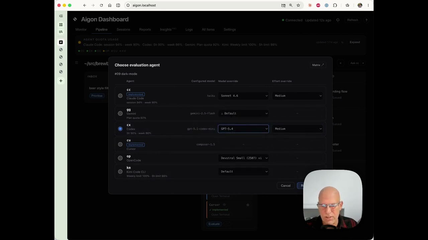Open the bookmarks star icon next to profile
428x240 pixels.
pos(347,5)
